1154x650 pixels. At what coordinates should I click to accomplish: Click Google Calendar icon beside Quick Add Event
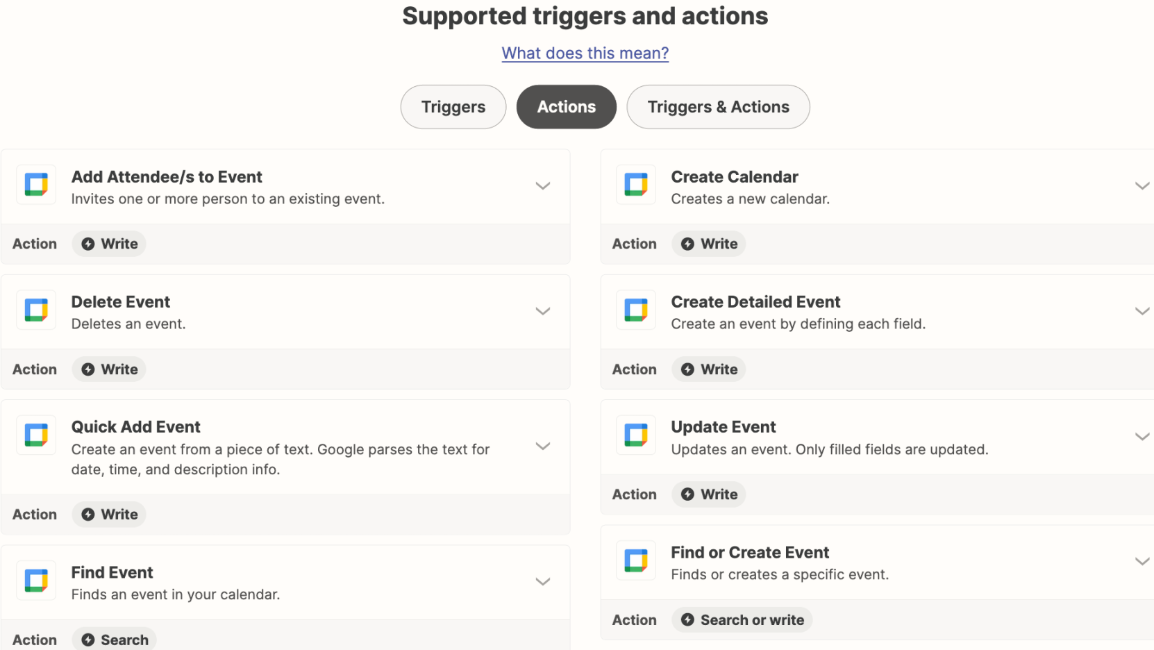(x=36, y=435)
